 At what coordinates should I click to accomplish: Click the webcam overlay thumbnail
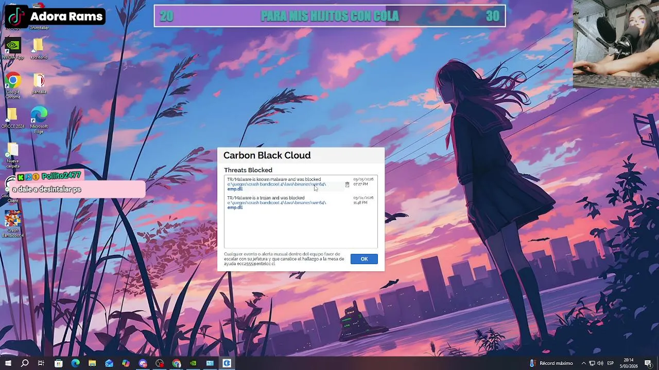point(616,43)
